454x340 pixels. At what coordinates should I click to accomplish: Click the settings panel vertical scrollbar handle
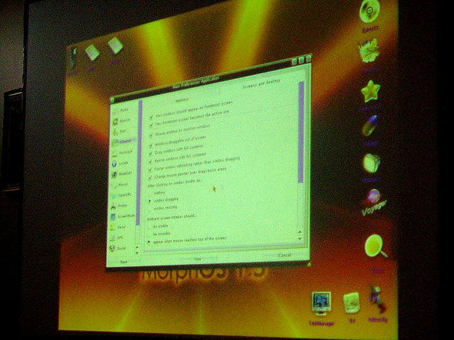pos(301,132)
